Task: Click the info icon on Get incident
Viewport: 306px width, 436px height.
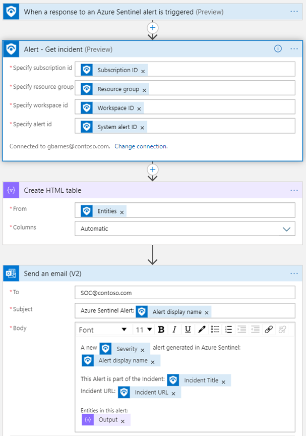Action: click(x=278, y=48)
